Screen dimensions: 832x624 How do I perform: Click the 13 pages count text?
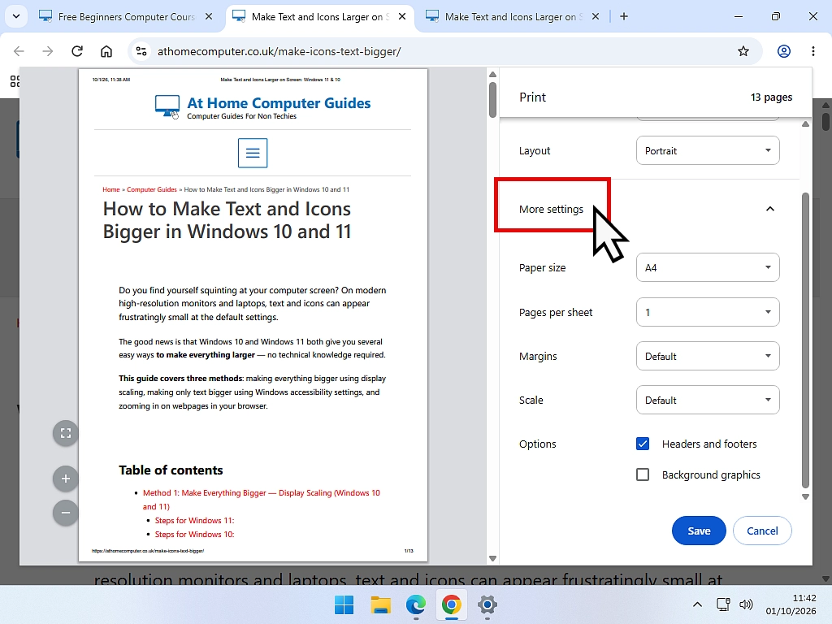coord(771,97)
